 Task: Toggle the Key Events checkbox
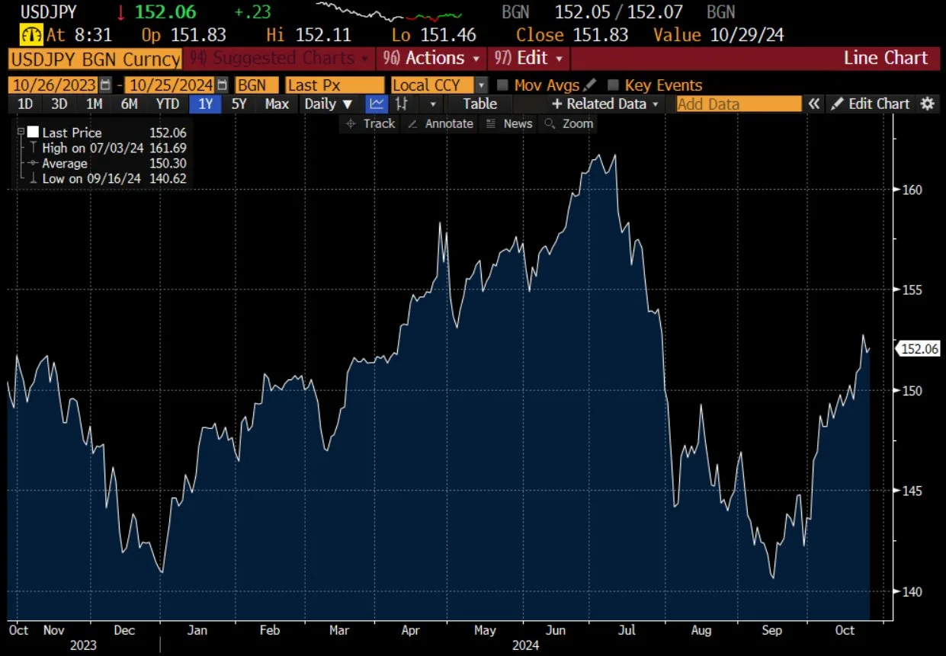coord(614,85)
